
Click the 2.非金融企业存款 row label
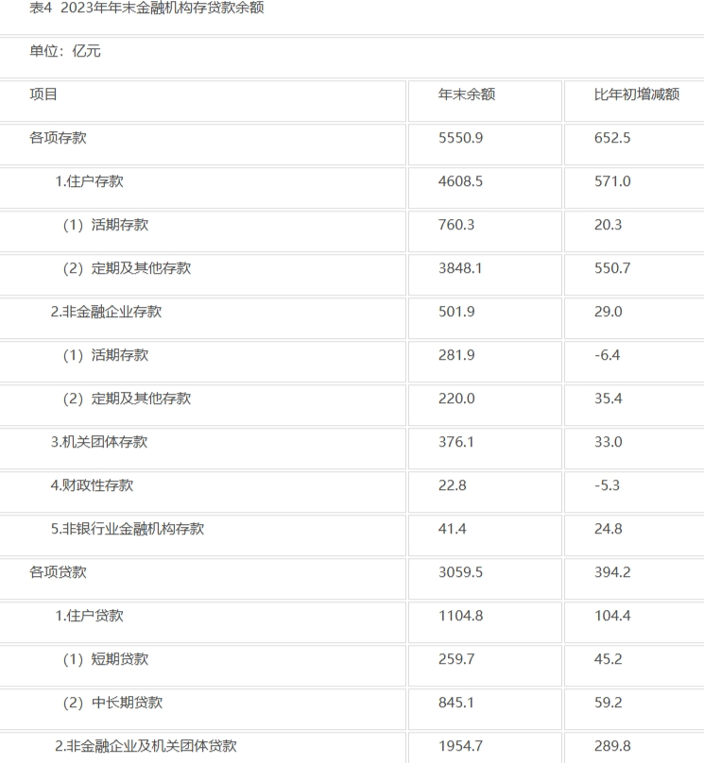pos(106,312)
